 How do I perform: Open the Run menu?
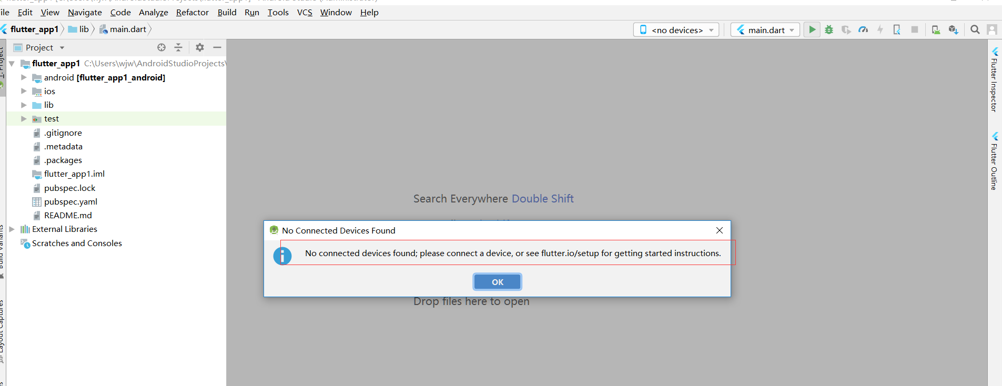252,12
